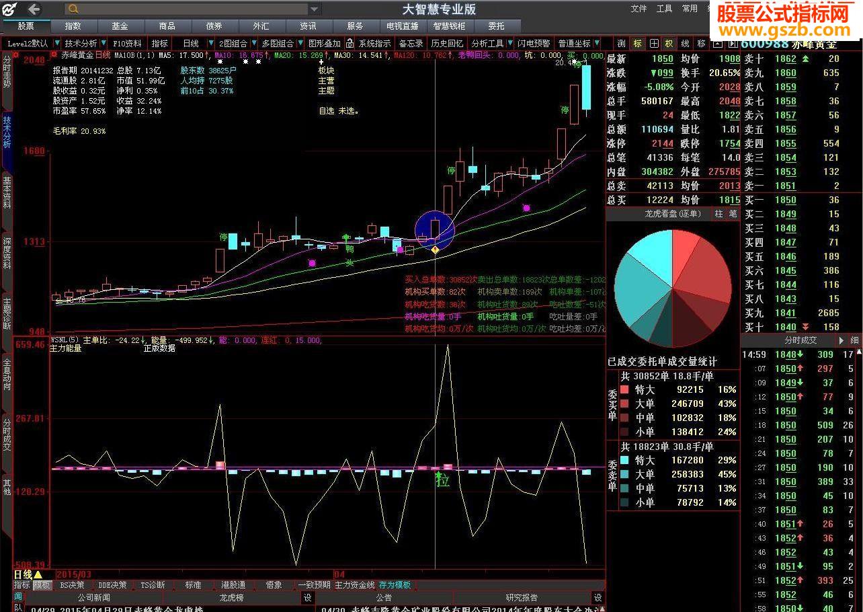863x612 pixels.
Task: Click the lock icon beside 系统指示
Action: click(350, 44)
